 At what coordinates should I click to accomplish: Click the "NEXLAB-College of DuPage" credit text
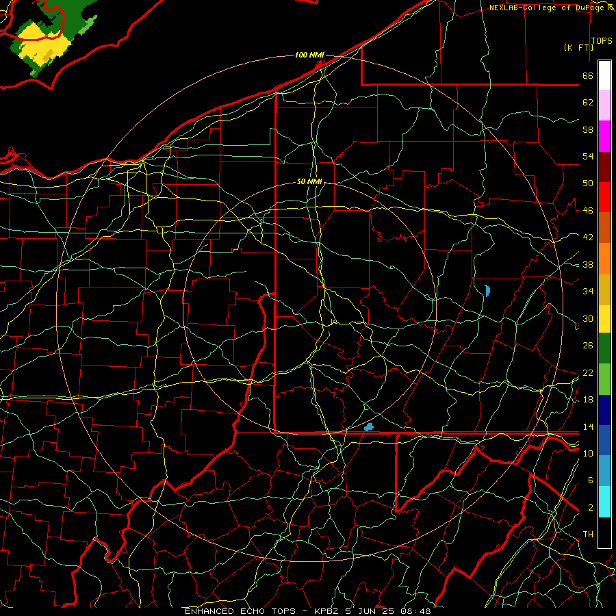(548, 8)
